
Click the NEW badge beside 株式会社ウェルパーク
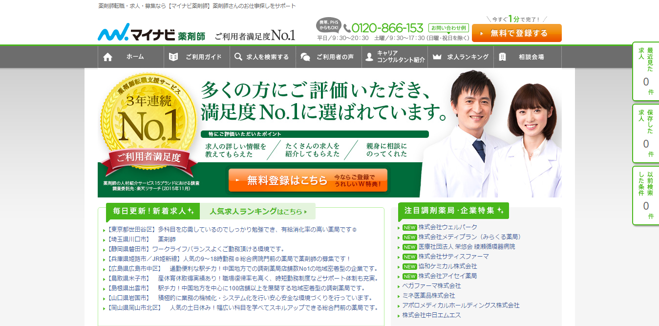coord(409,228)
